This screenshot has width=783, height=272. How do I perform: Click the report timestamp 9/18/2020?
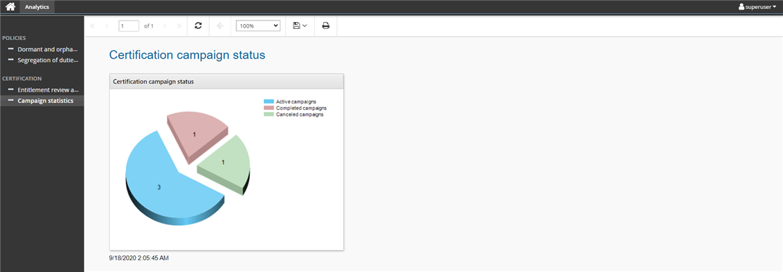click(140, 258)
